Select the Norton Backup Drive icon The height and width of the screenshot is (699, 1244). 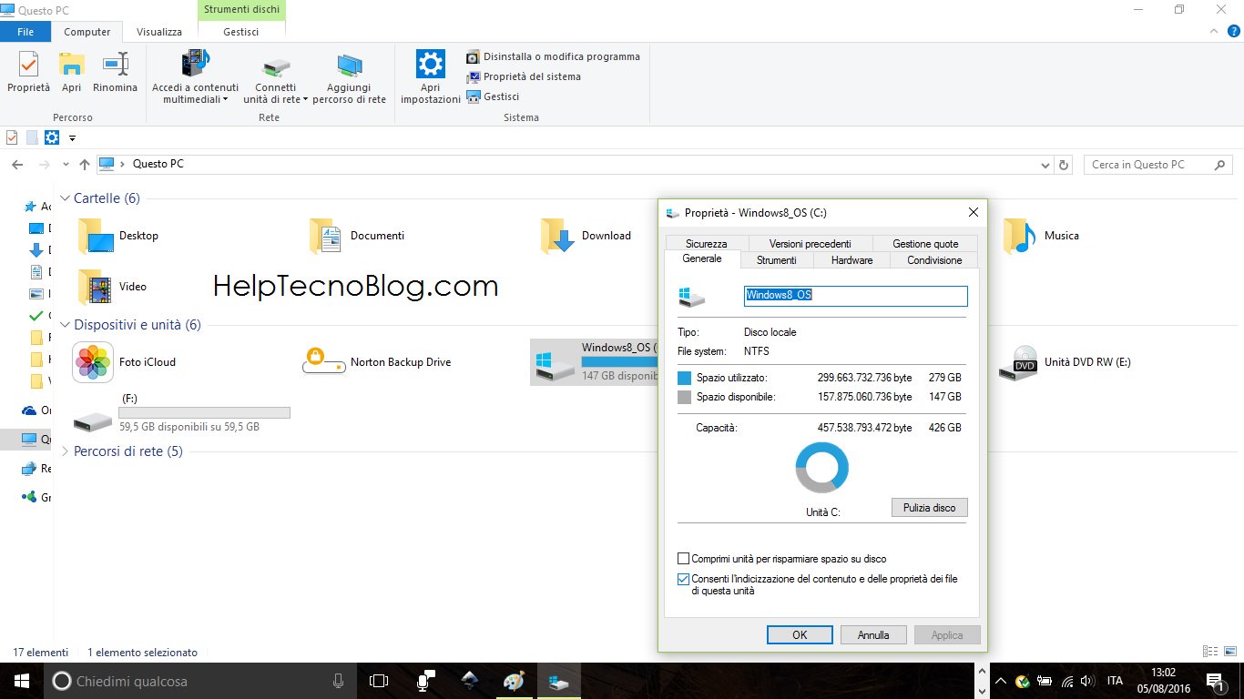coord(325,362)
